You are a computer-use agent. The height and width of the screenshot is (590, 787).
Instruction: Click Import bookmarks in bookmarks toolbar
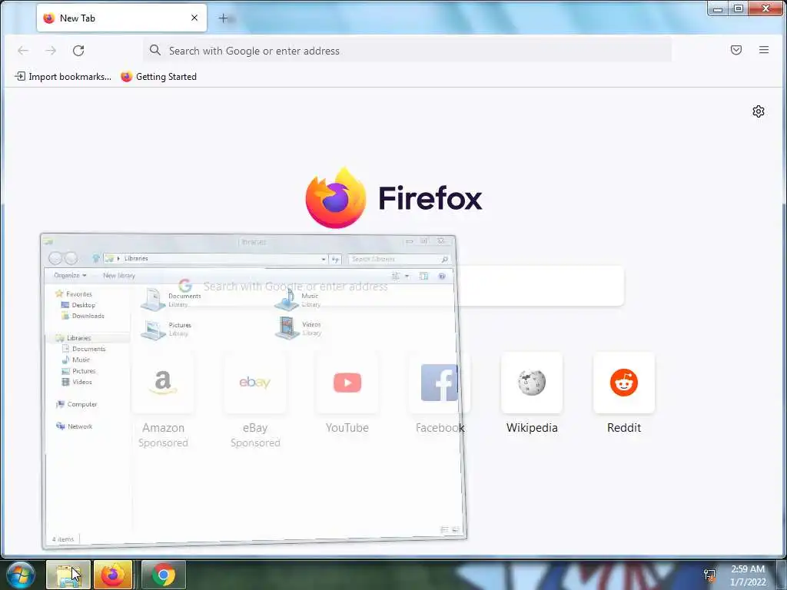[63, 77]
